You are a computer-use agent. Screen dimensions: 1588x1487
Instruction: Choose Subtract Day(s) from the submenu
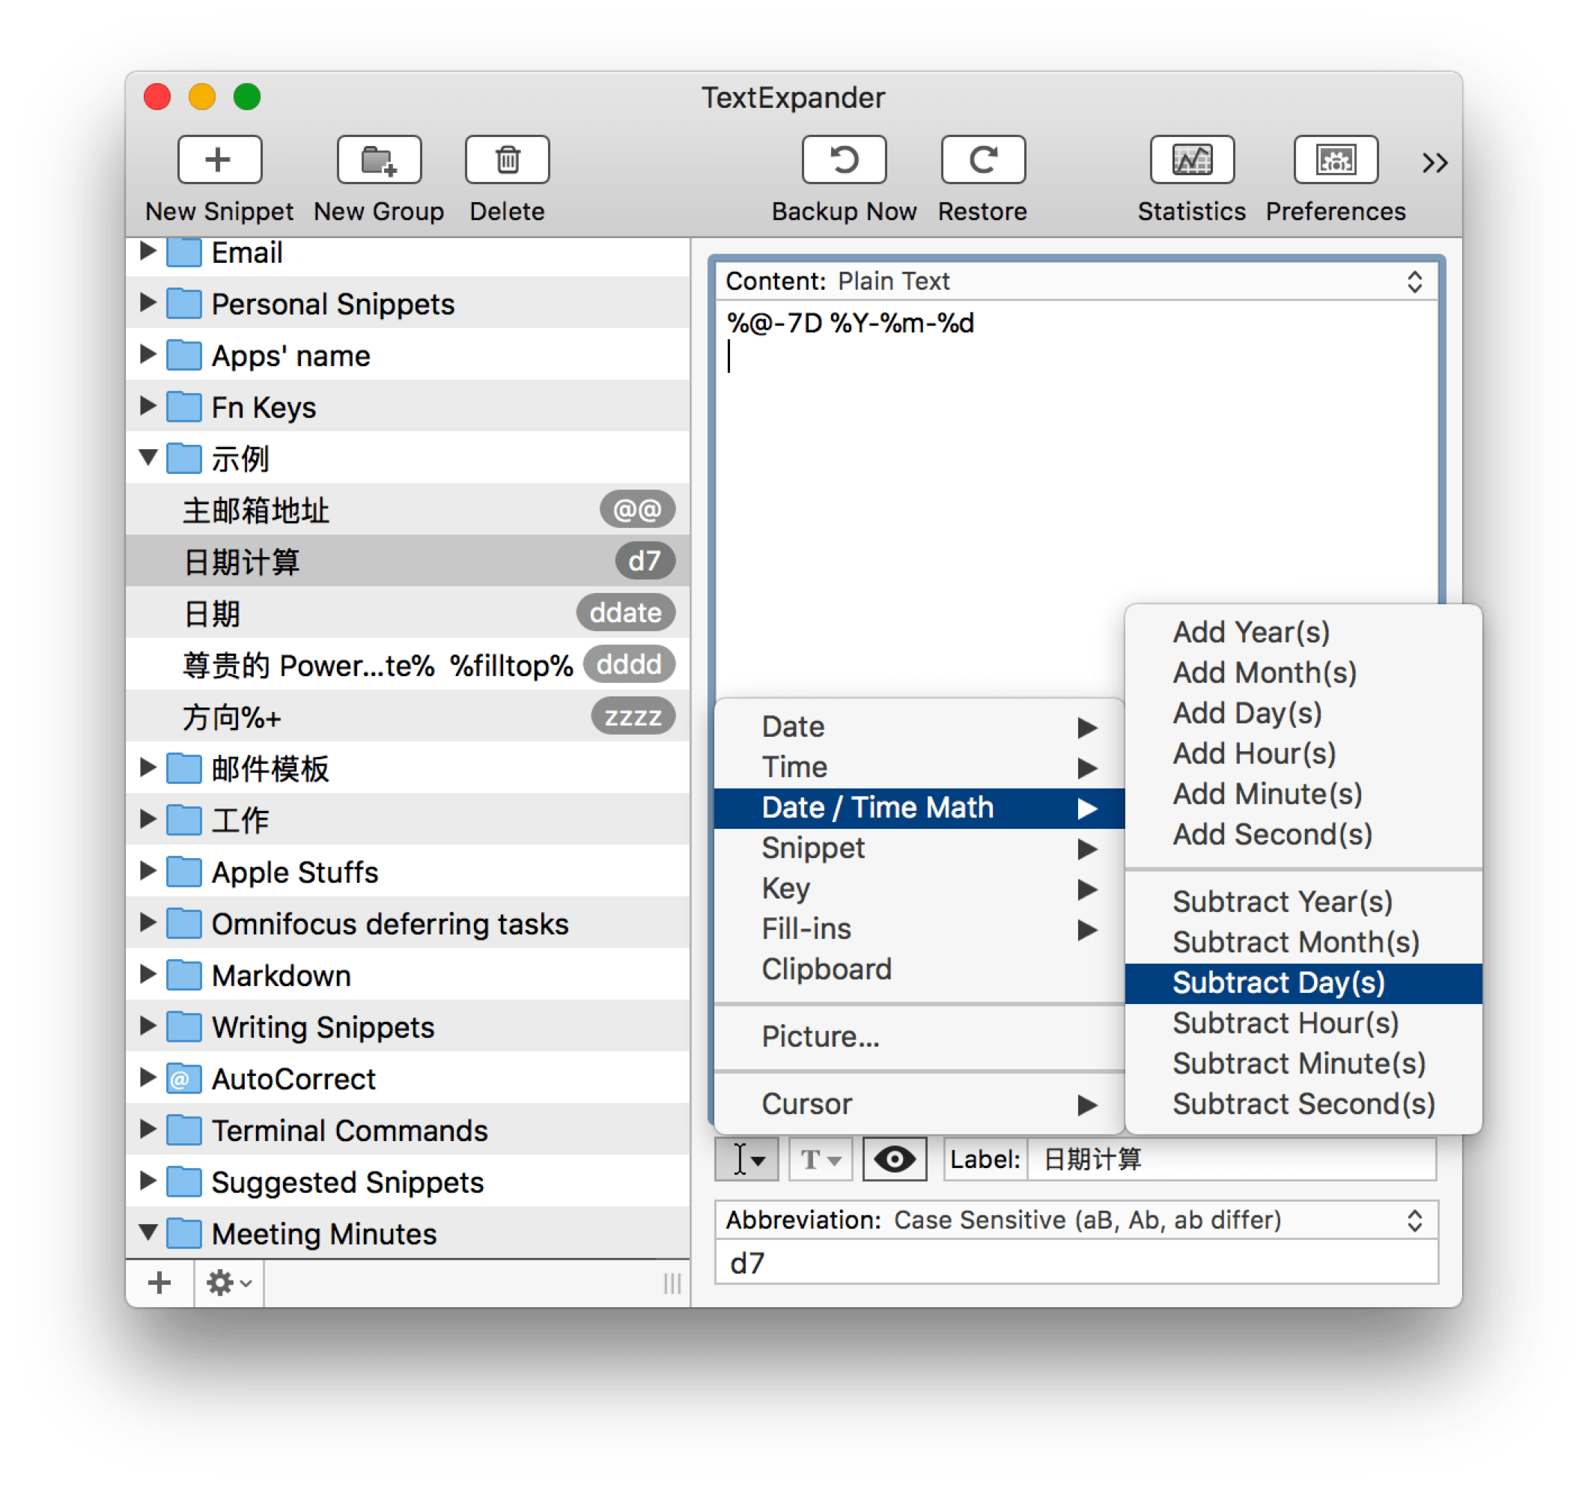pos(1278,983)
